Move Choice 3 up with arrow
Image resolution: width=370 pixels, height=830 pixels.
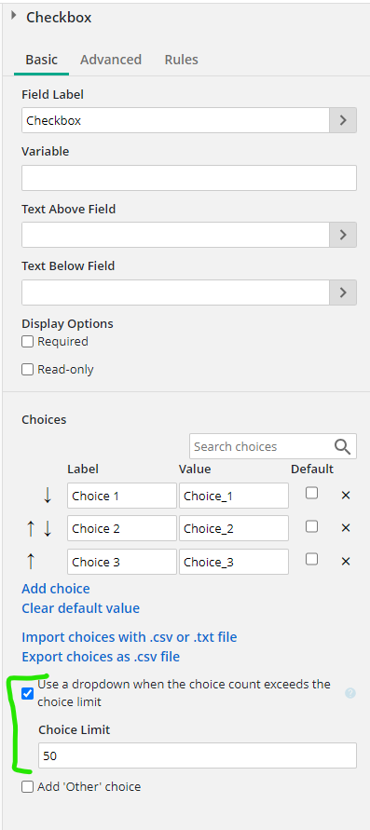coord(31,561)
